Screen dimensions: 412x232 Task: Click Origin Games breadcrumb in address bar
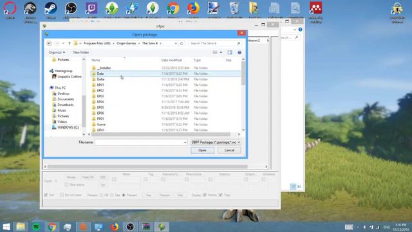click(x=126, y=43)
